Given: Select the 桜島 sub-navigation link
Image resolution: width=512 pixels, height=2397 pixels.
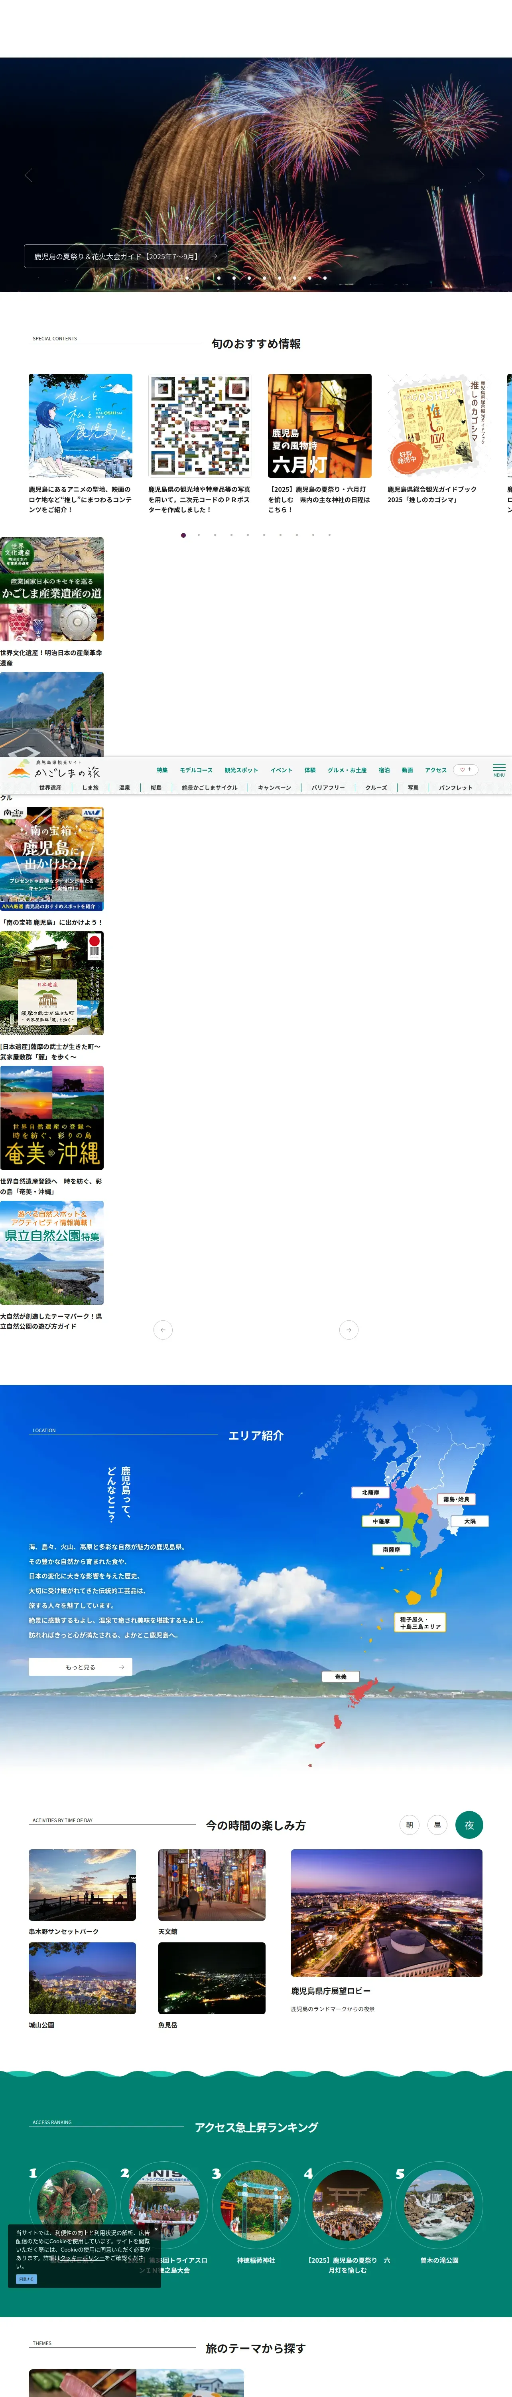Looking at the screenshot, I should pyautogui.click(x=156, y=788).
